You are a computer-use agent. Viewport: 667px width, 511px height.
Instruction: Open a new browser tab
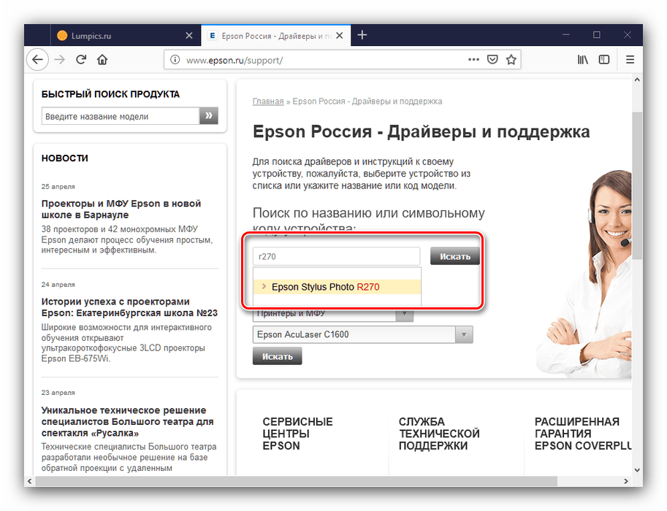[362, 34]
